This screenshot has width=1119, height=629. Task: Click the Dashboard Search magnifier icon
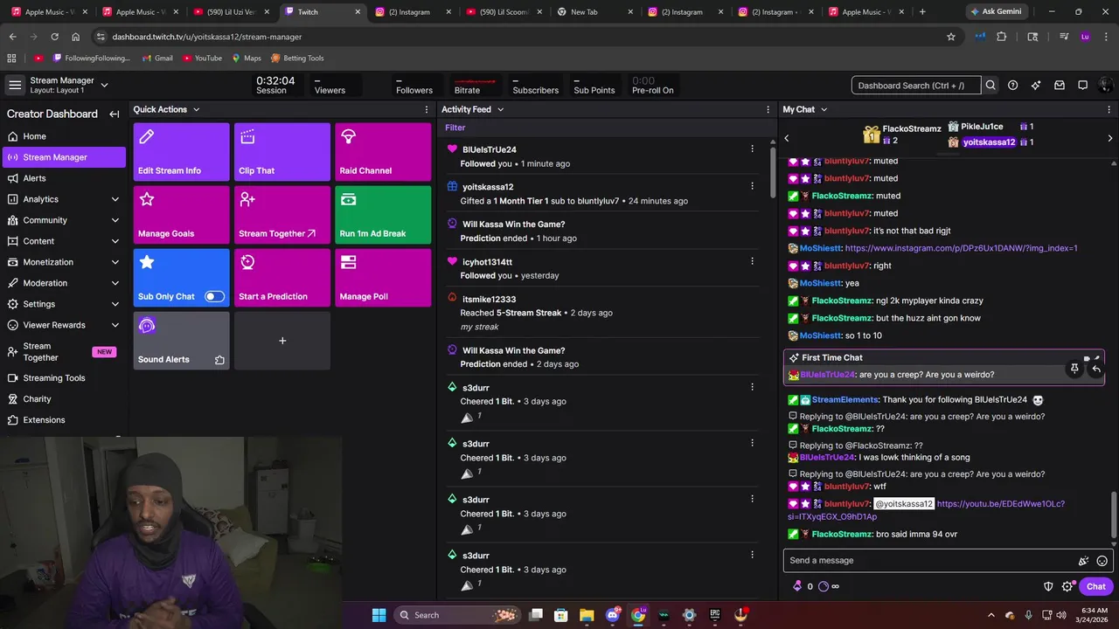pos(990,86)
